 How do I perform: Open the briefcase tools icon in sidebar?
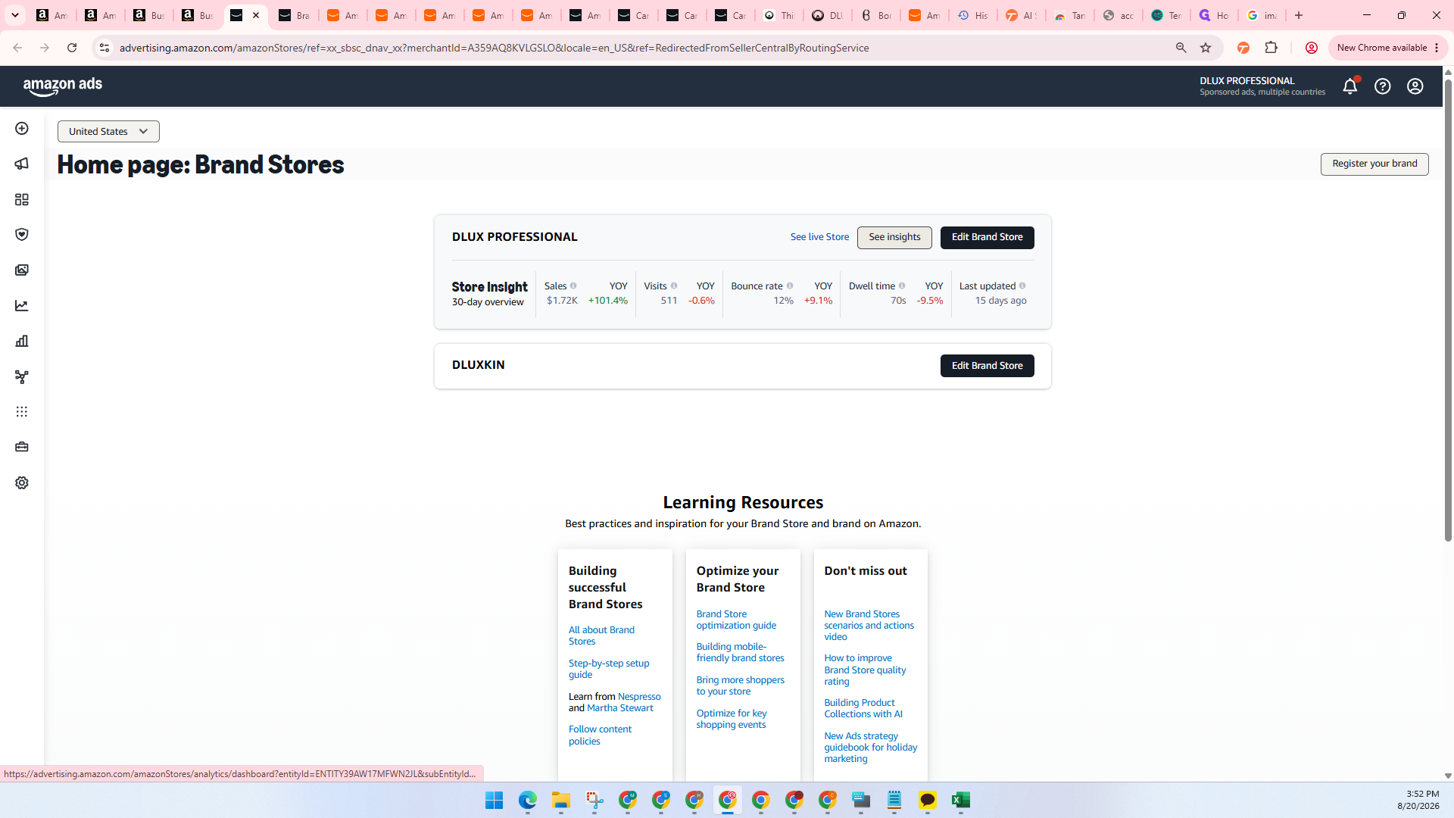[x=22, y=447]
